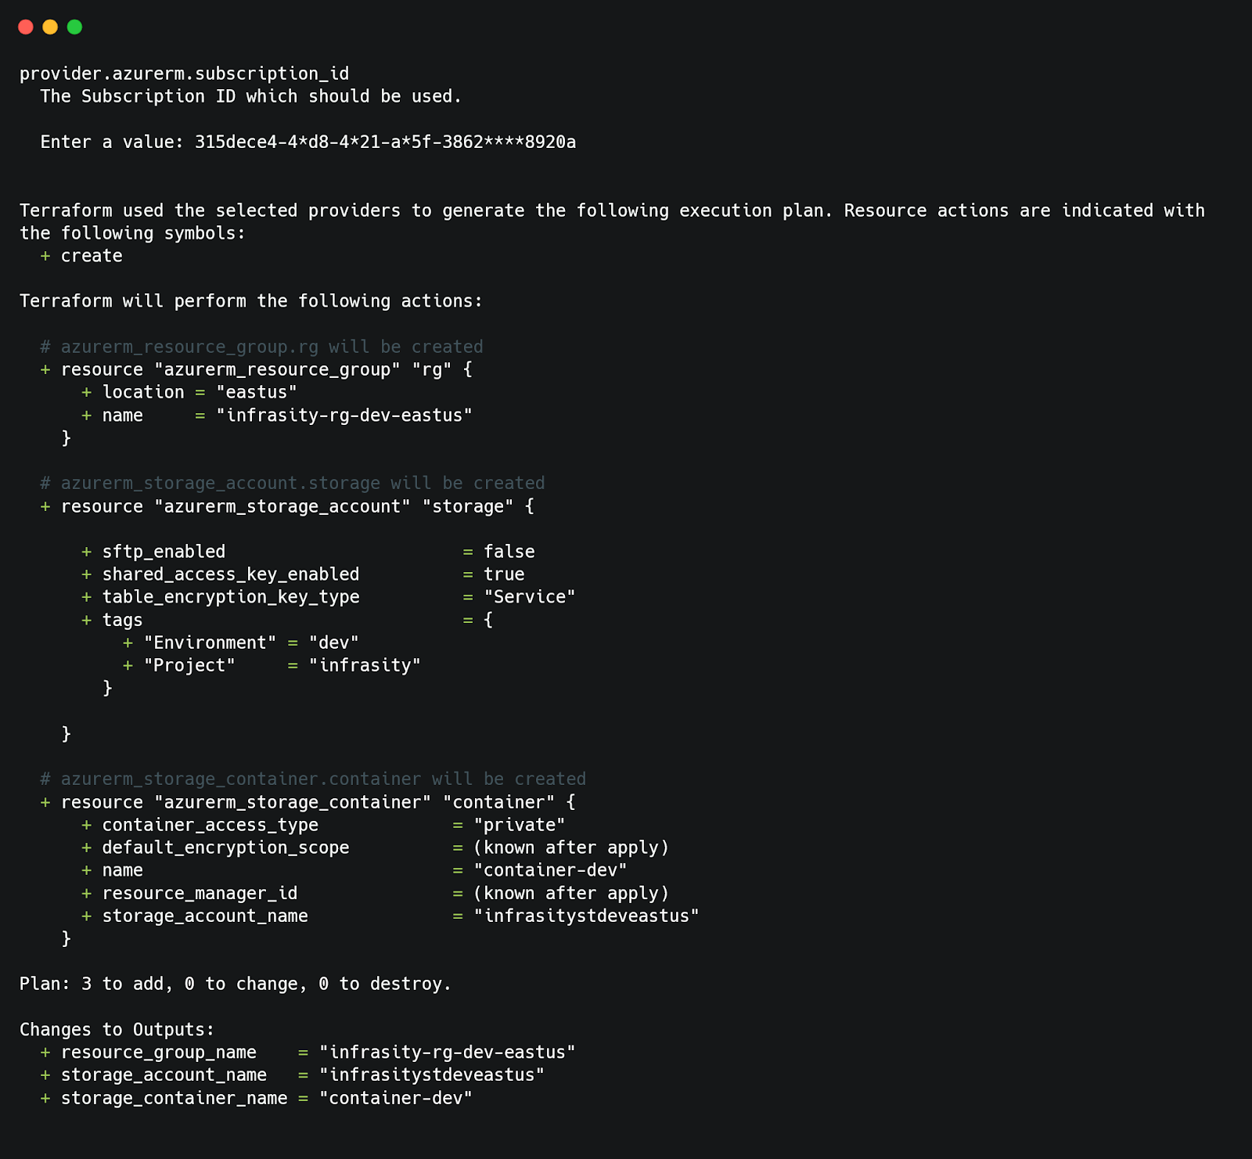The image size is (1252, 1159).
Task: Click "infrasitystdeveastus" value in the container block
Action: [587, 916]
